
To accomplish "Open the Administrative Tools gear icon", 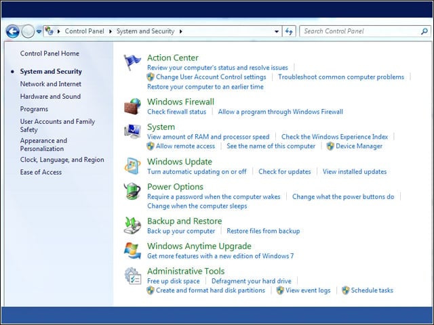I will pos(133,276).
